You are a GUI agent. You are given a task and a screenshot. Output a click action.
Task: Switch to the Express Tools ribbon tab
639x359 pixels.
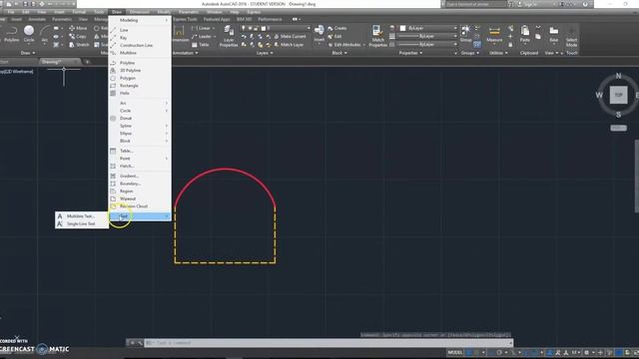185,19
